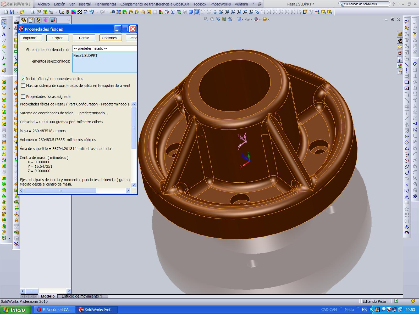The width and height of the screenshot is (419, 314).
Task: Open the Archivo menu
Action: [43, 4]
